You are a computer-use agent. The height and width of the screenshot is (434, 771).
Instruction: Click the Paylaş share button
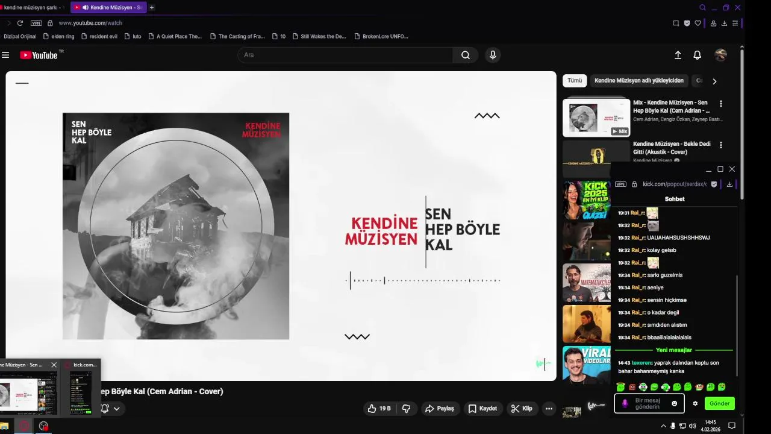[440, 409]
